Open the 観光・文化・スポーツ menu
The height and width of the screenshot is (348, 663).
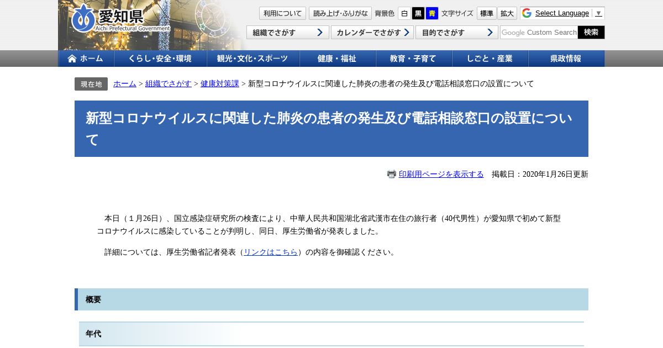253,59
